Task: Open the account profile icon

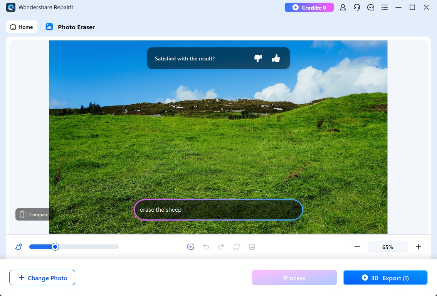Action: click(x=343, y=7)
